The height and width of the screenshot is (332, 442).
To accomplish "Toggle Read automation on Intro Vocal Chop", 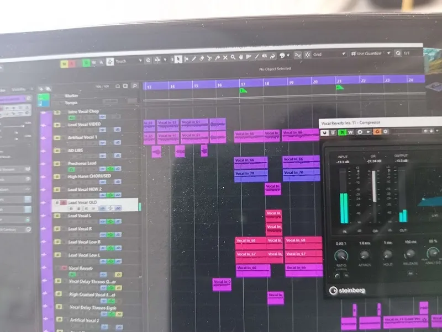I will coord(72,117).
